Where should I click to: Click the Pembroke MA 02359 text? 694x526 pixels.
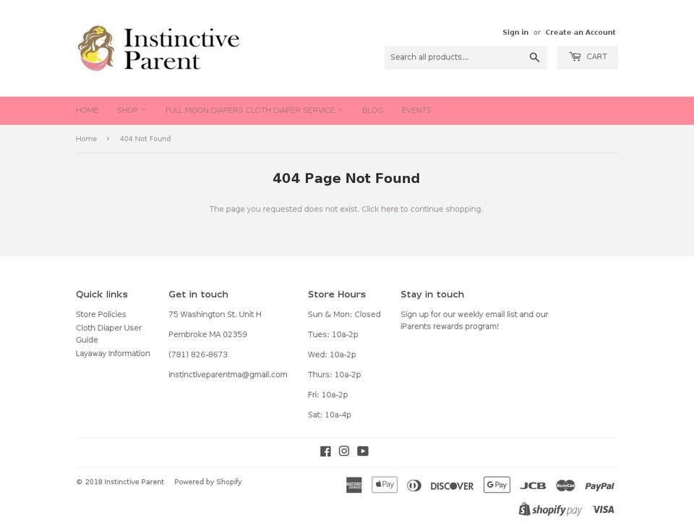pos(207,334)
